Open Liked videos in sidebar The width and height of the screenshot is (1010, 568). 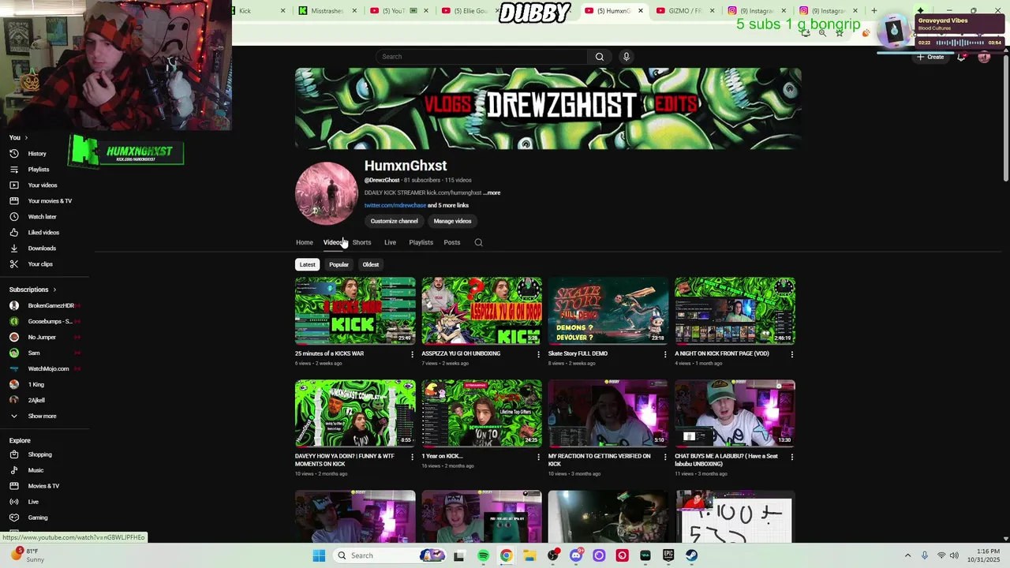pos(43,233)
